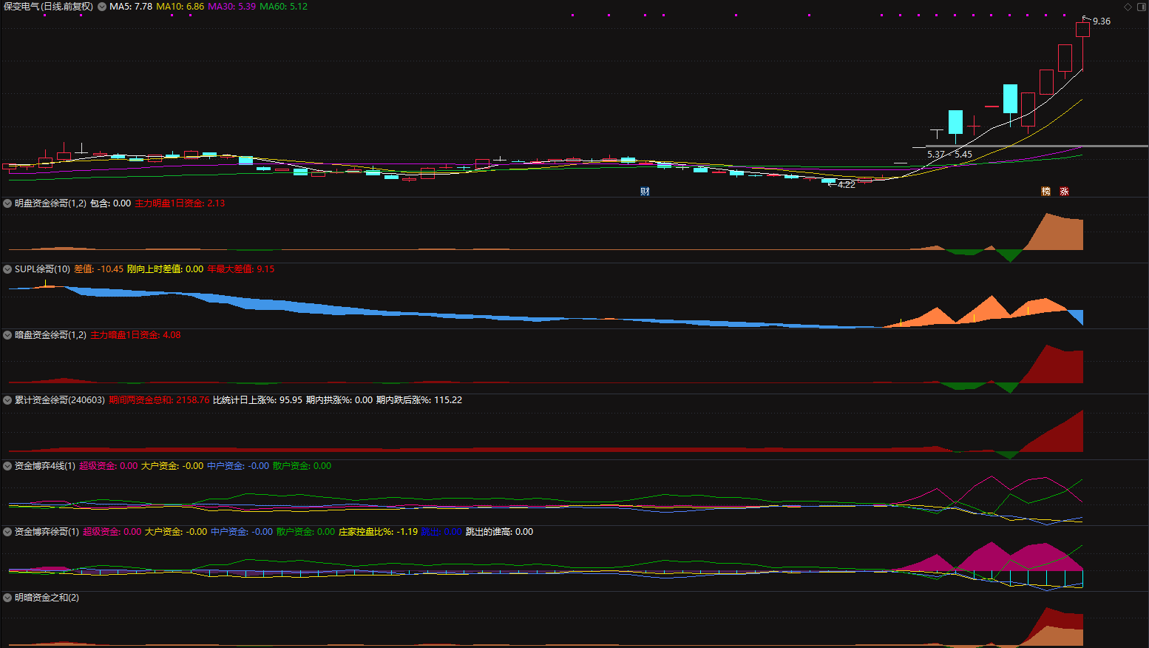The width and height of the screenshot is (1149, 648).
Task: Select 庄家控盘比%: -1.19 value
Action: [x=378, y=532]
